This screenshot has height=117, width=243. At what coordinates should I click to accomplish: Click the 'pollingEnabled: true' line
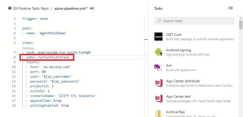tap(49, 106)
